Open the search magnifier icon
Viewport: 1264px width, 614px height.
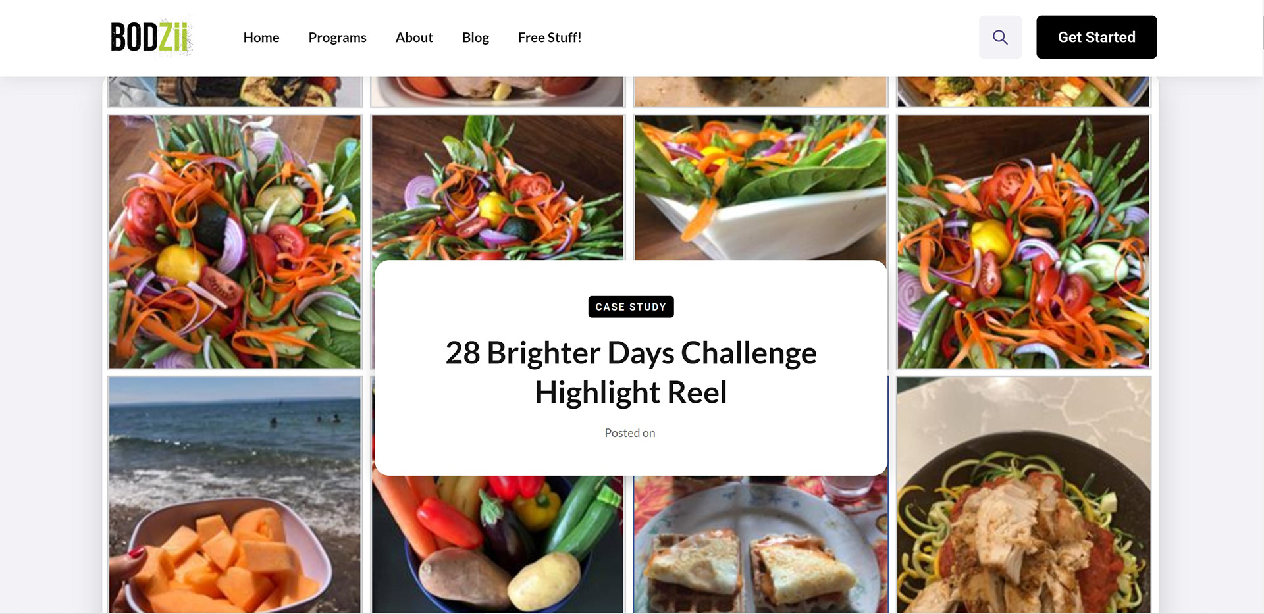tap(1000, 38)
